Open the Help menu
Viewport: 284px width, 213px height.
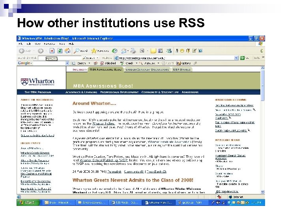point(71,44)
